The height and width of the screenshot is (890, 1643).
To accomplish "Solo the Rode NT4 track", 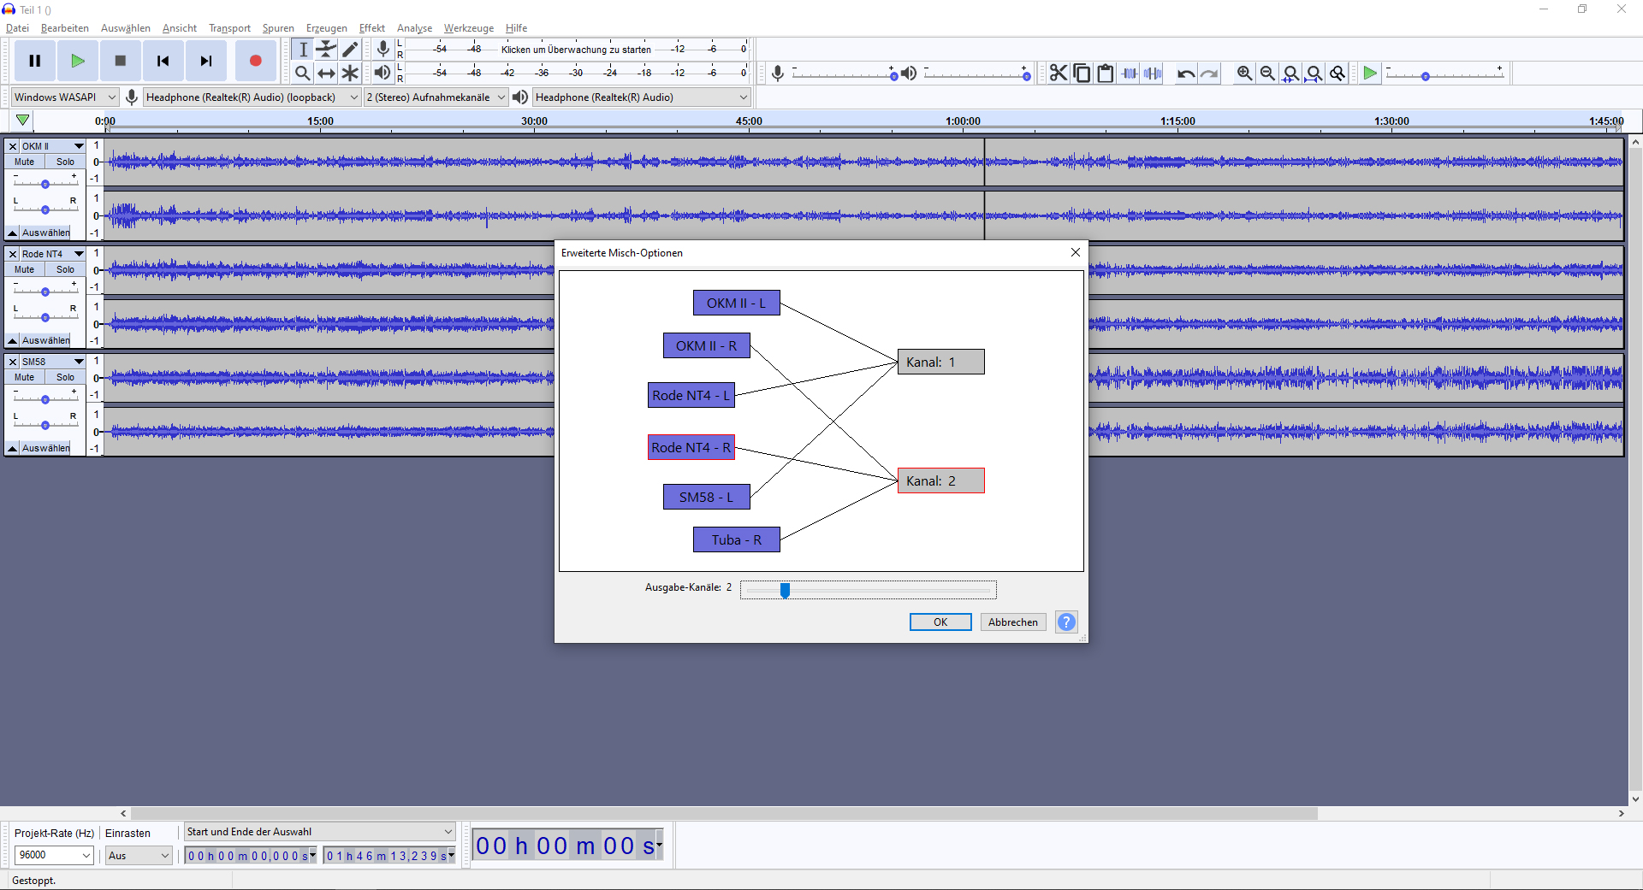I will coord(66,269).
